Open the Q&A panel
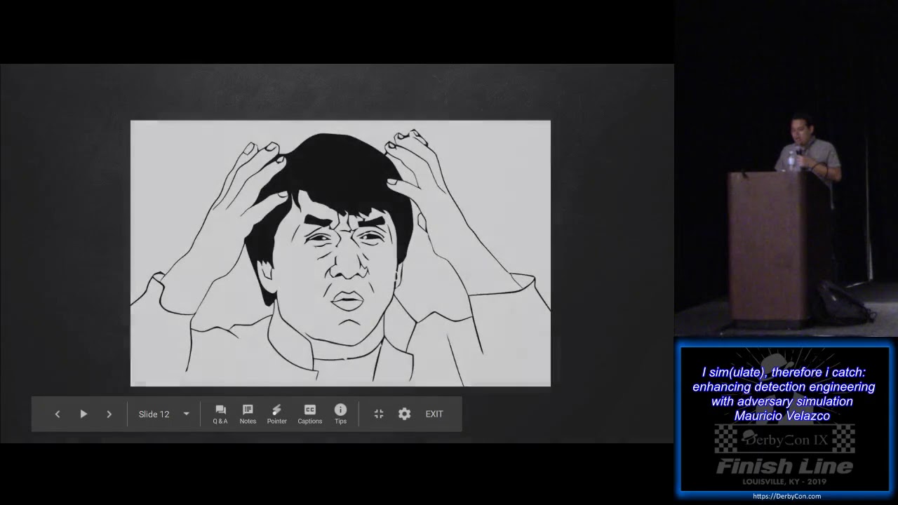The height and width of the screenshot is (505, 898). tap(220, 414)
